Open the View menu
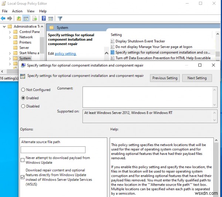Screen dimensions: 222x197 31,11
